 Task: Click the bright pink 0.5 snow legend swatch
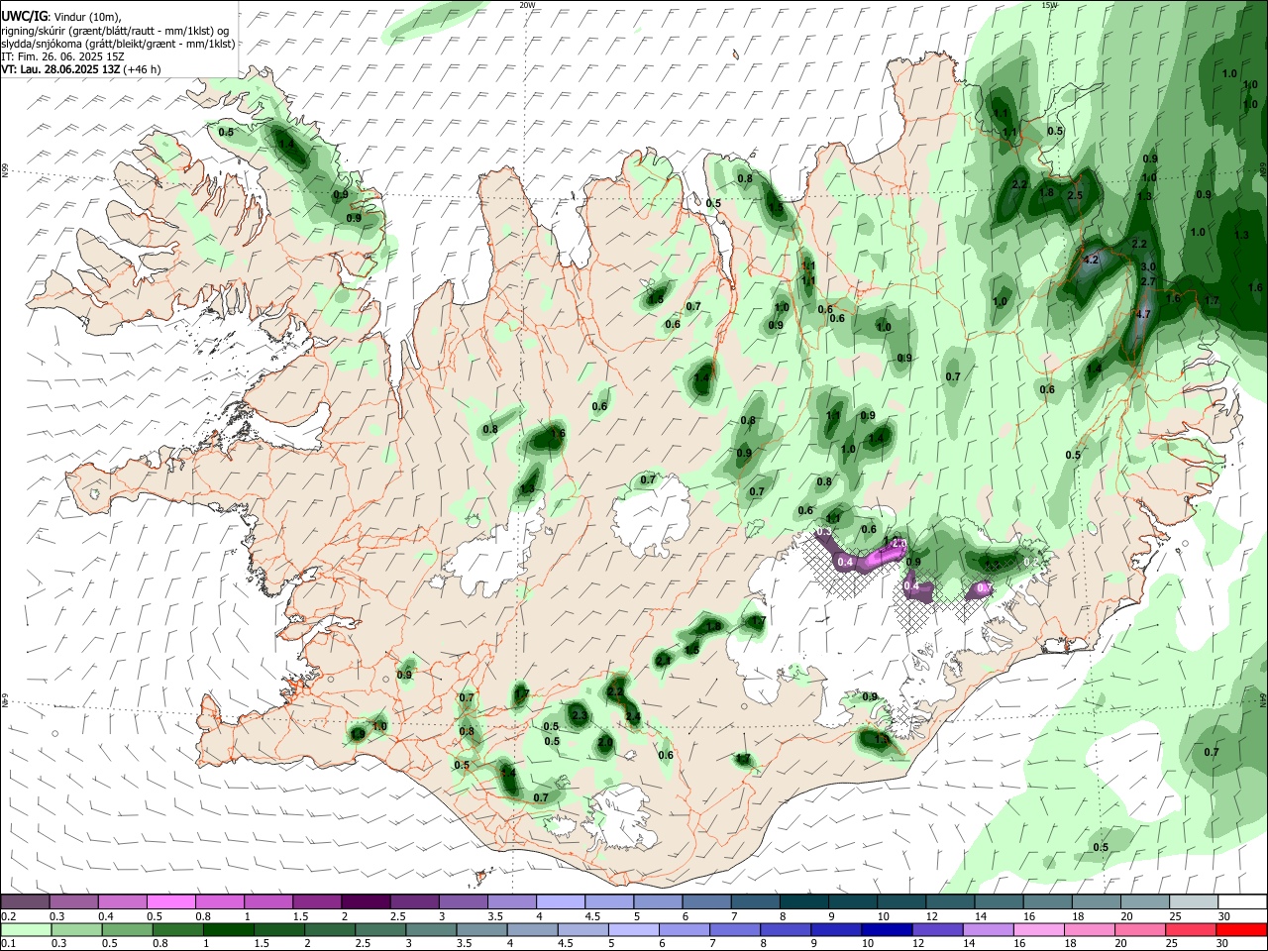[170, 901]
